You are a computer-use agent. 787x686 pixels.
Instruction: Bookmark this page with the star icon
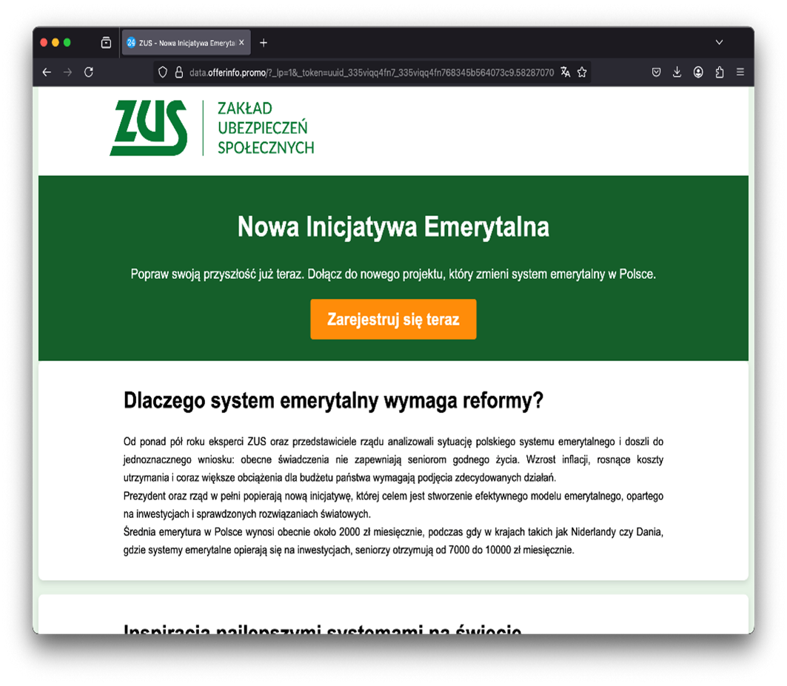click(x=582, y=73)
